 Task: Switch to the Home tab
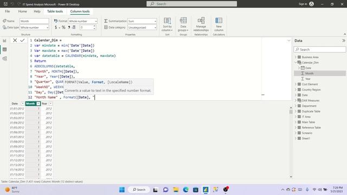(x=23, y=11)
